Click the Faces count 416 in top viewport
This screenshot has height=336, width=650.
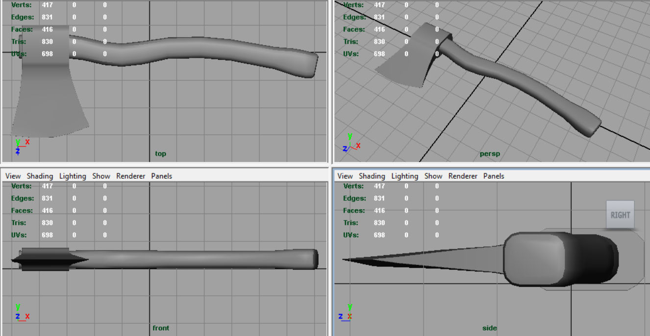point(47,29)
